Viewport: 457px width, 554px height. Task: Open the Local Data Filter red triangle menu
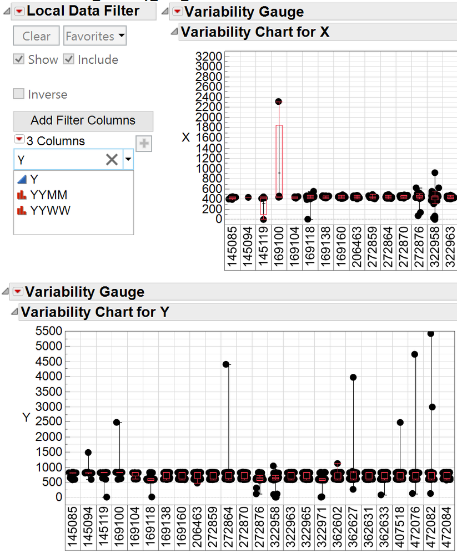point(18,11)
